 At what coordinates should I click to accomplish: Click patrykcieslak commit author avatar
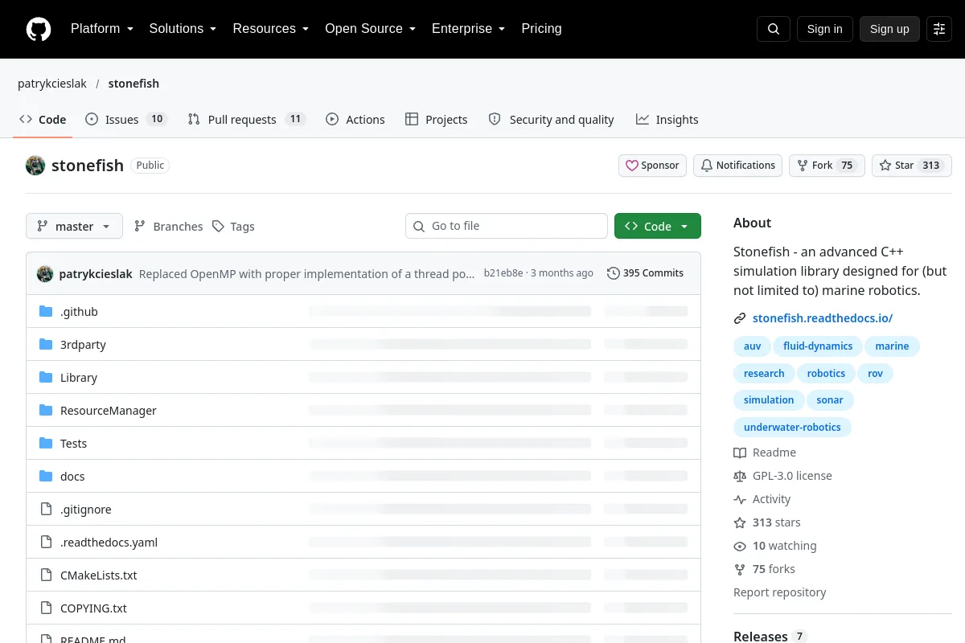tap(45, 273)
